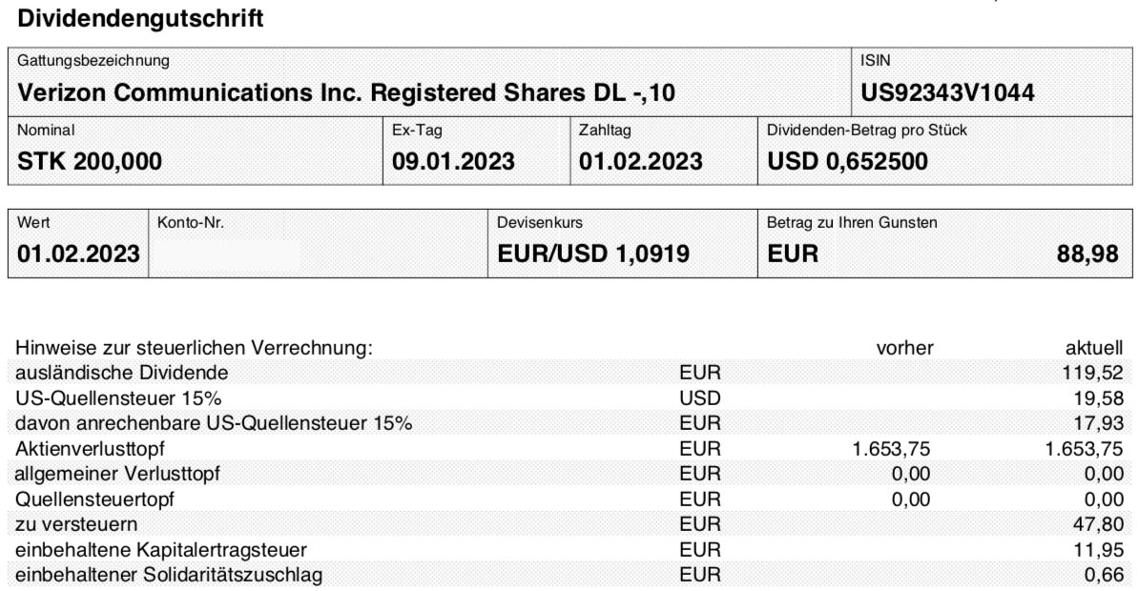
Task: Select the Verizon Communications security name
Action: point(345,92)
